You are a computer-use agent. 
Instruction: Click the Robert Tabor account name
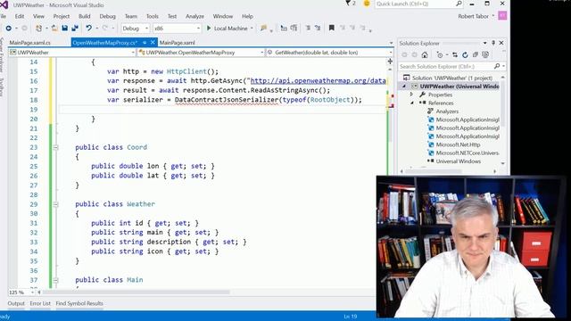coord(474,16)
